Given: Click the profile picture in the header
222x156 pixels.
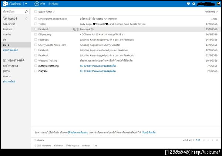Looking at the screenshot, I should [219, 4].
